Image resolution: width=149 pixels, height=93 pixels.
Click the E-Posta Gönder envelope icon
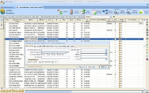coord(94,12)
